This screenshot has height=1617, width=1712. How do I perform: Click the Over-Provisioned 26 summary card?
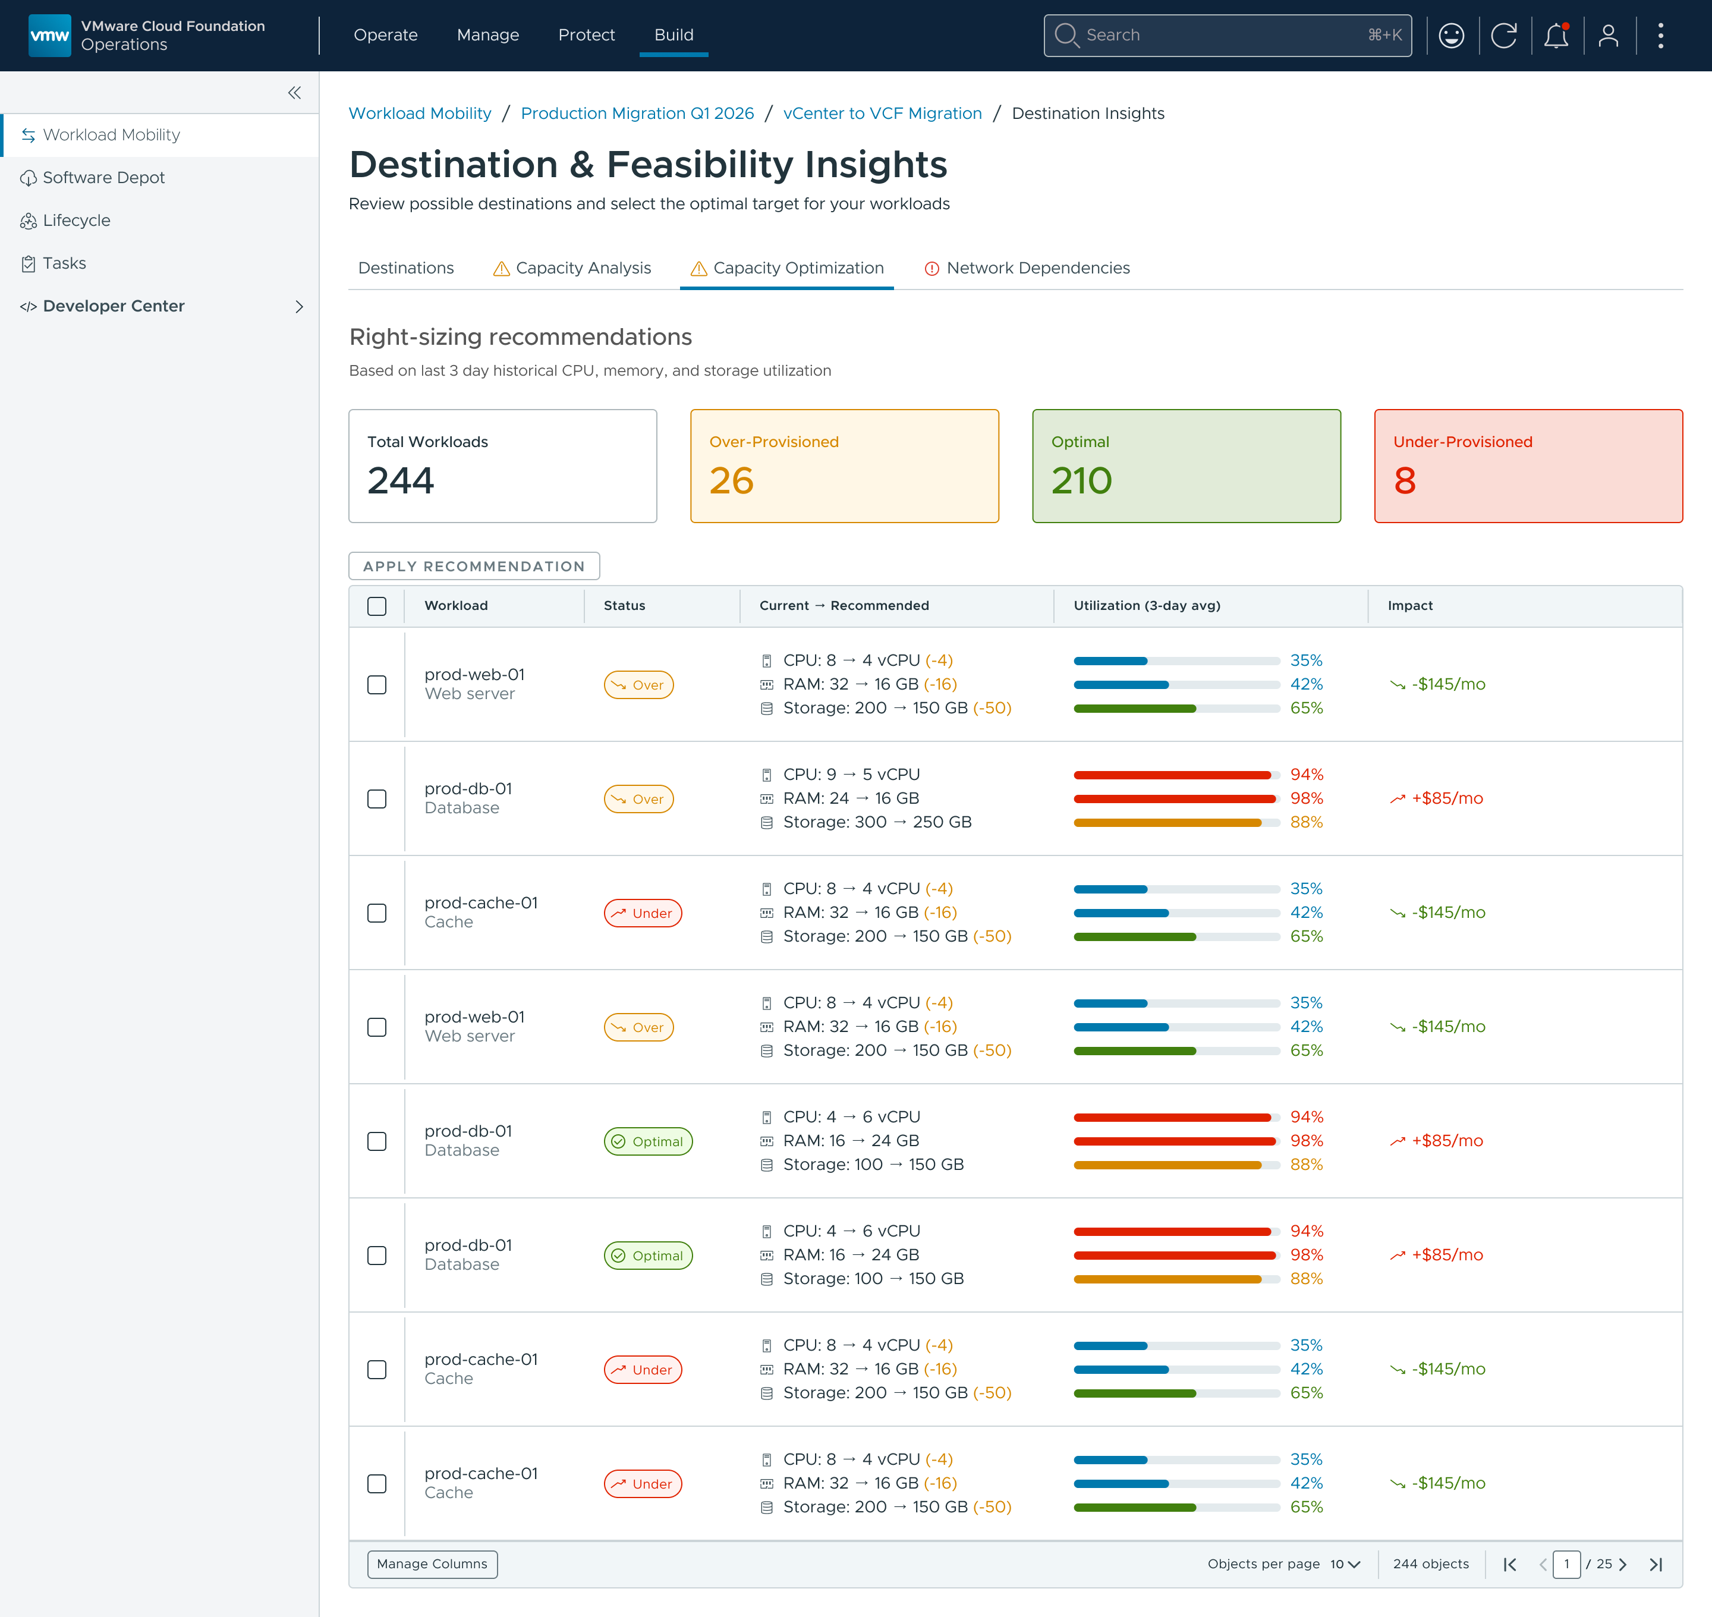click(844, 466)
